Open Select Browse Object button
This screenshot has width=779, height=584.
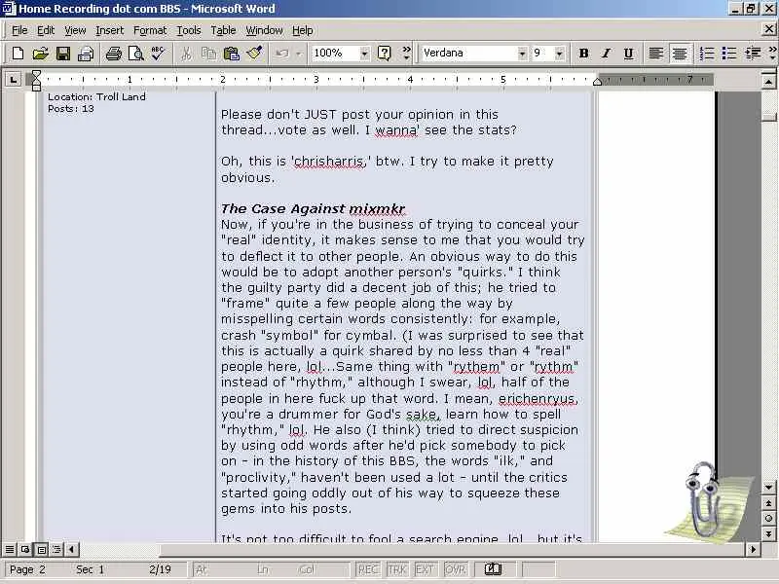pos(768,519)
